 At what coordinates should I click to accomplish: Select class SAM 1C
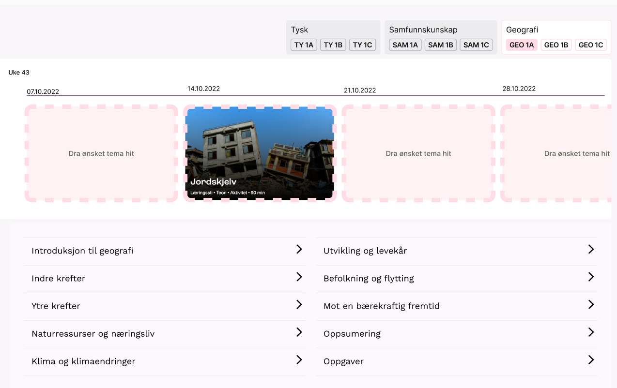pos(476,45)
